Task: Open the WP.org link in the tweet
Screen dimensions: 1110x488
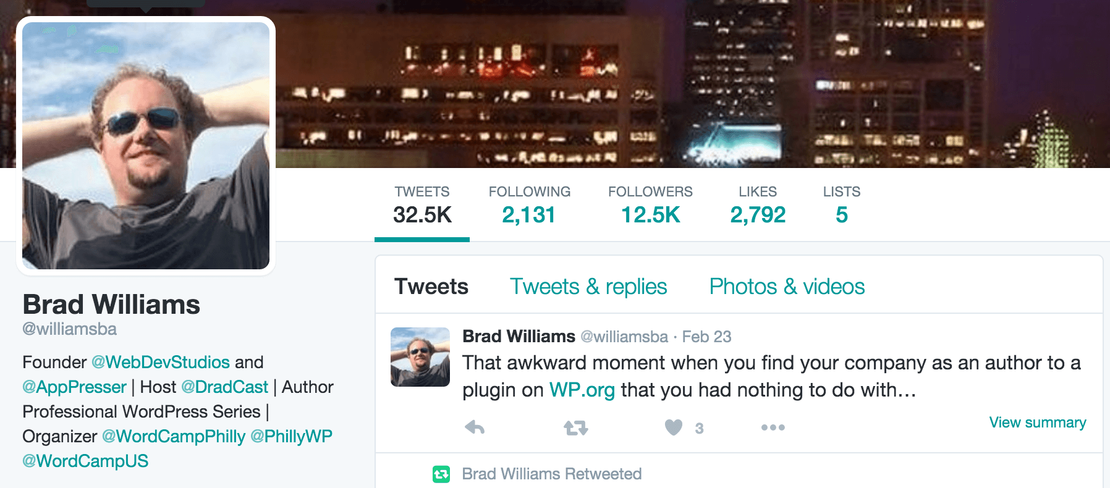Action: (582, 390)
